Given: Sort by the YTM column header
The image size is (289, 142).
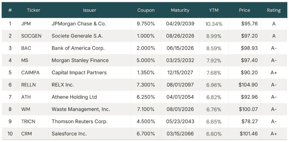Looking at the screenshot, I should click(x=214, y=10).
